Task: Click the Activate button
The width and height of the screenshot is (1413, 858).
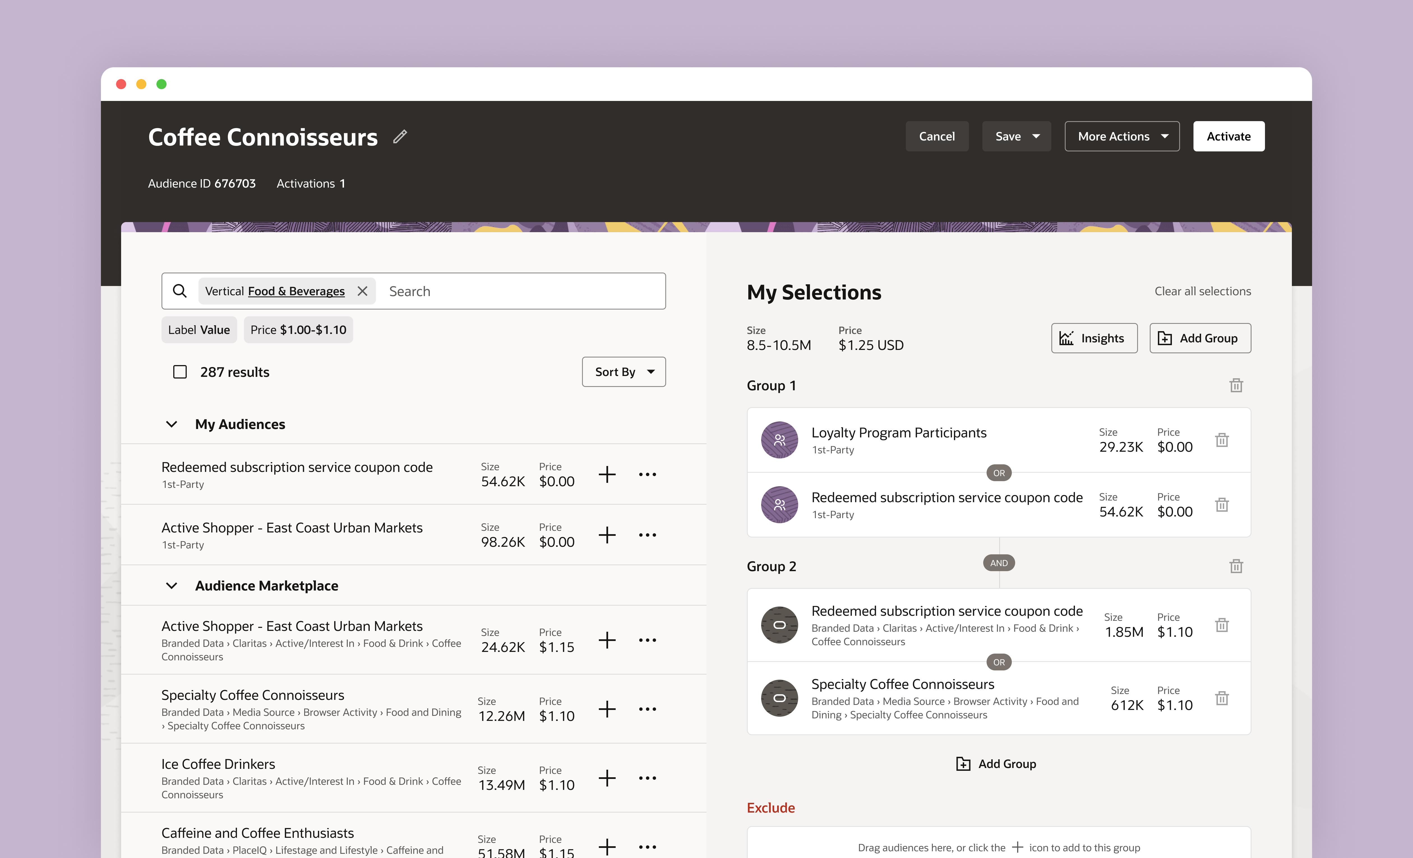Action: [1228, 137]
